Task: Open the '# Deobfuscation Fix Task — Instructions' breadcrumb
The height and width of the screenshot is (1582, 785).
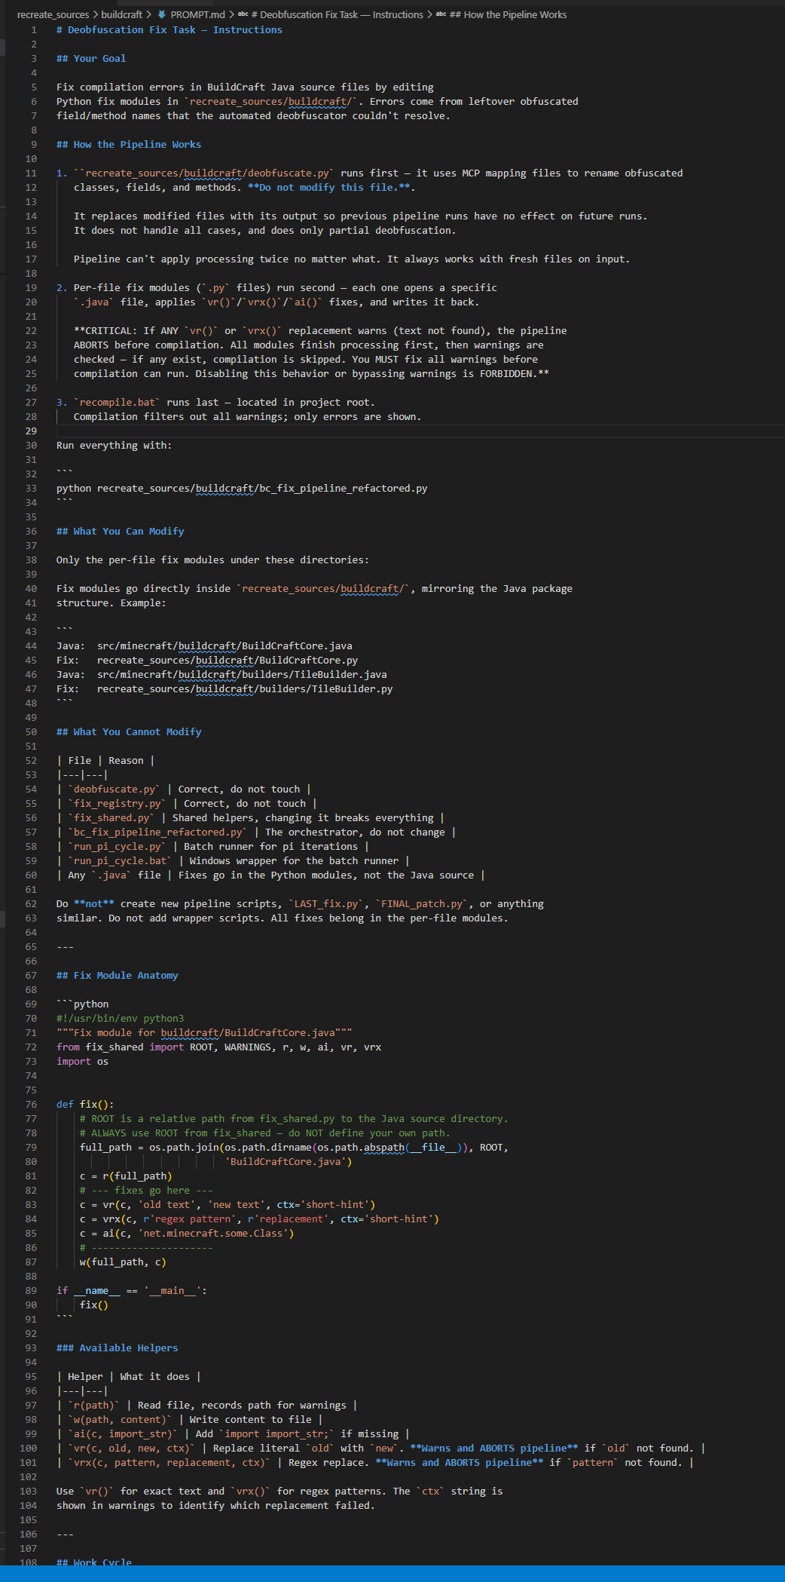Action: (x=337, y=14)
